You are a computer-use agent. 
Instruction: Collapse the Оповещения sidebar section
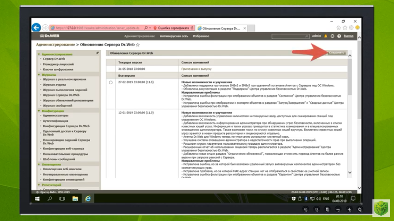point(39,165)
